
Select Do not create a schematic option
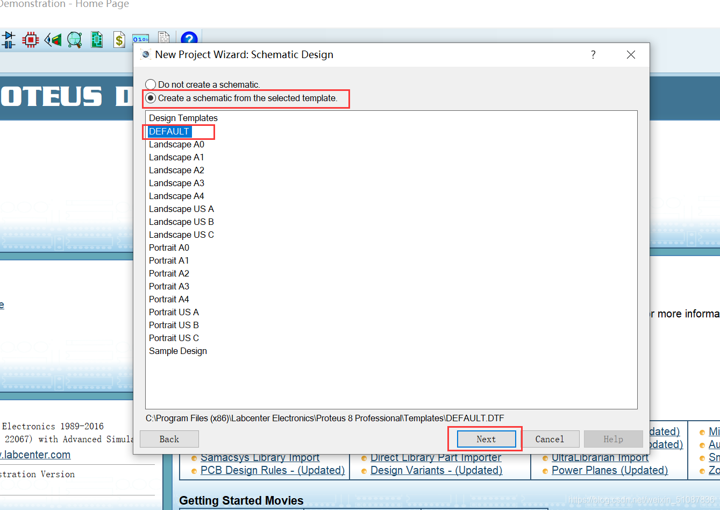pyautogui.click(x=203, y=84)
